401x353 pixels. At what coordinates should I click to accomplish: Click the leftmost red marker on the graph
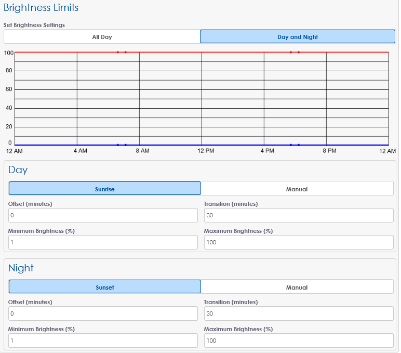[x=118, y=52]
